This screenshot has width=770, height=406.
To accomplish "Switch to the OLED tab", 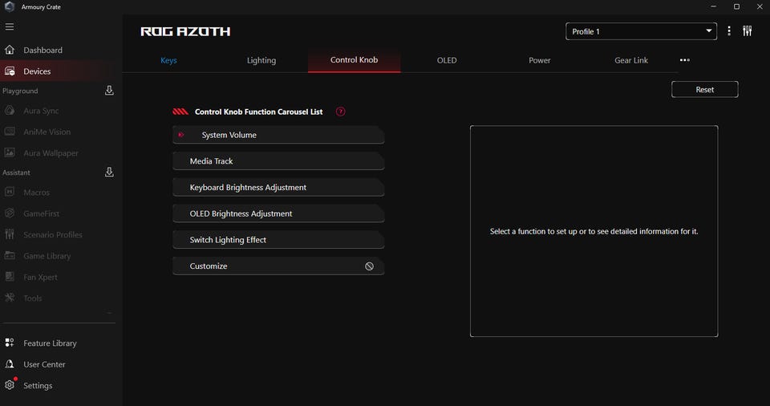I will (447, 60).
